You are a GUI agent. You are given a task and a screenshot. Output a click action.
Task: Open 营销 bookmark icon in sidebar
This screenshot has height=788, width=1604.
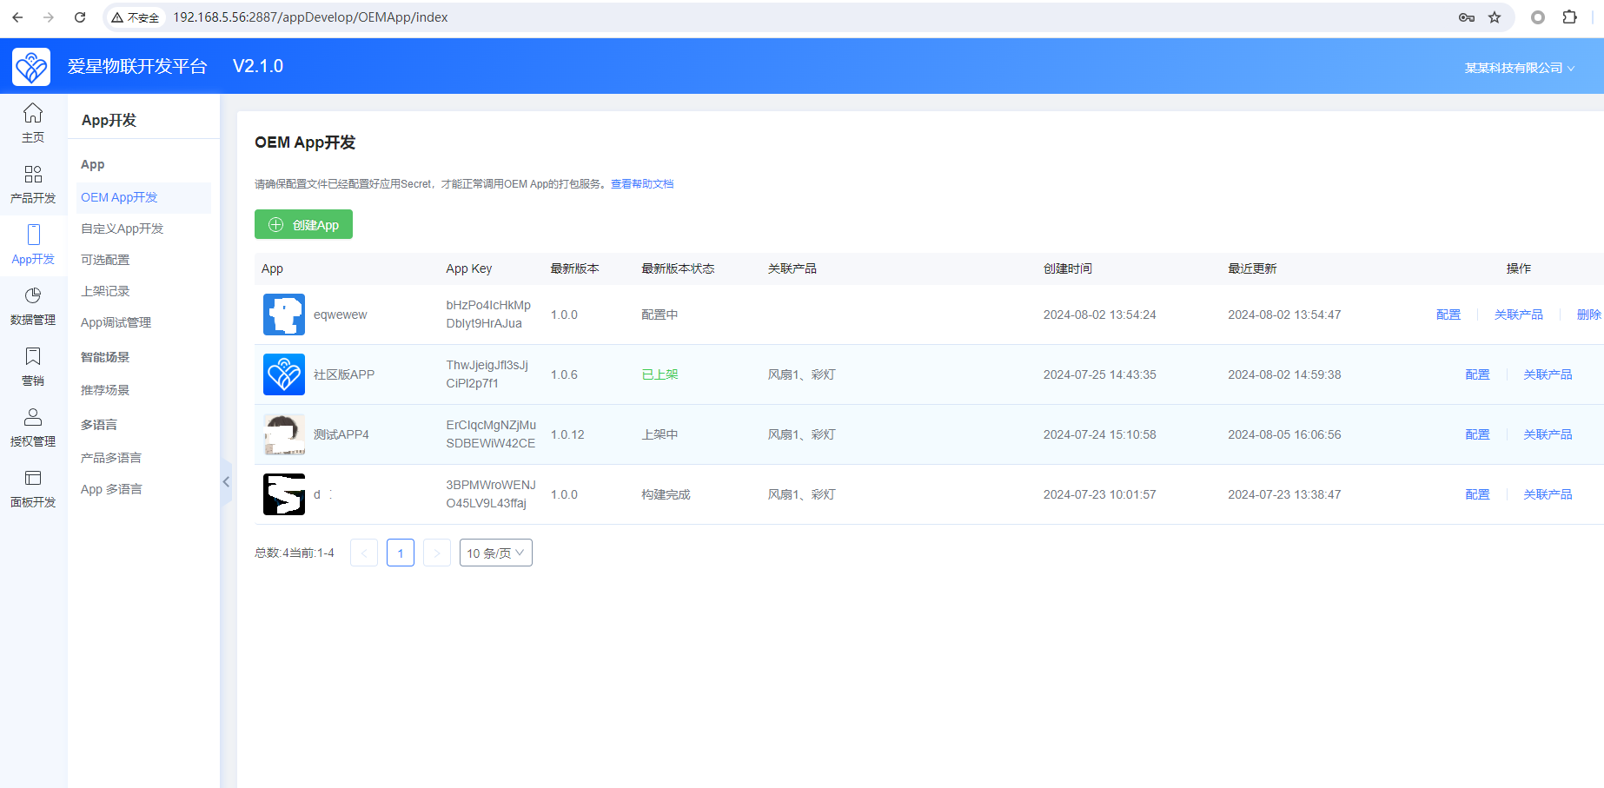pyautogui.click(x=33, y=356)
